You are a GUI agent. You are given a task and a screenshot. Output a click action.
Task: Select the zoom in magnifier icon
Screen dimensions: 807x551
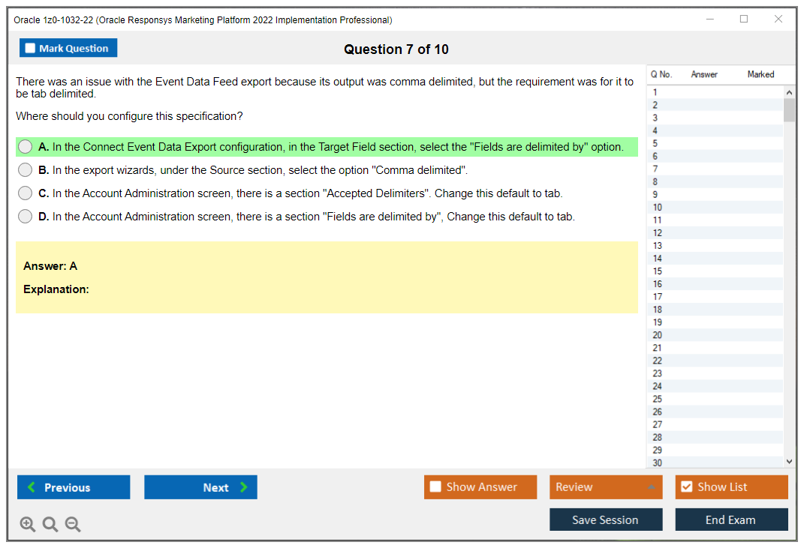point(27,524)
